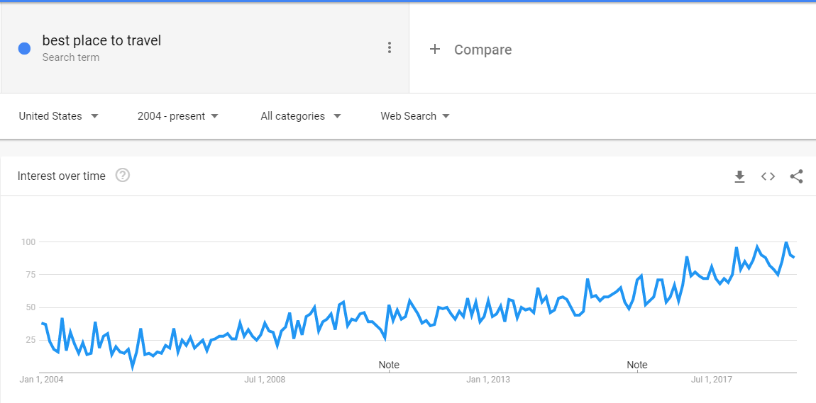Click the blue dot color swatch
This screenshot has width=816, height=403.
pos(24,48)
